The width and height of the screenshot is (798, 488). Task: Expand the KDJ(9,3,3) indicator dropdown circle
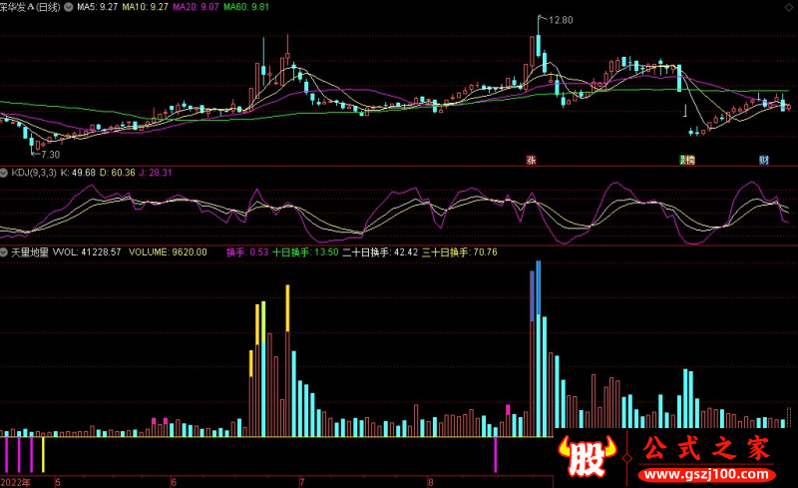coord(4,173)
